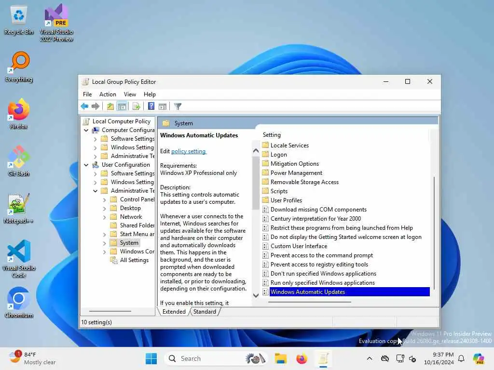Open the Help menu
Viewport: 494px width, 370px height.
click(150, 94)
